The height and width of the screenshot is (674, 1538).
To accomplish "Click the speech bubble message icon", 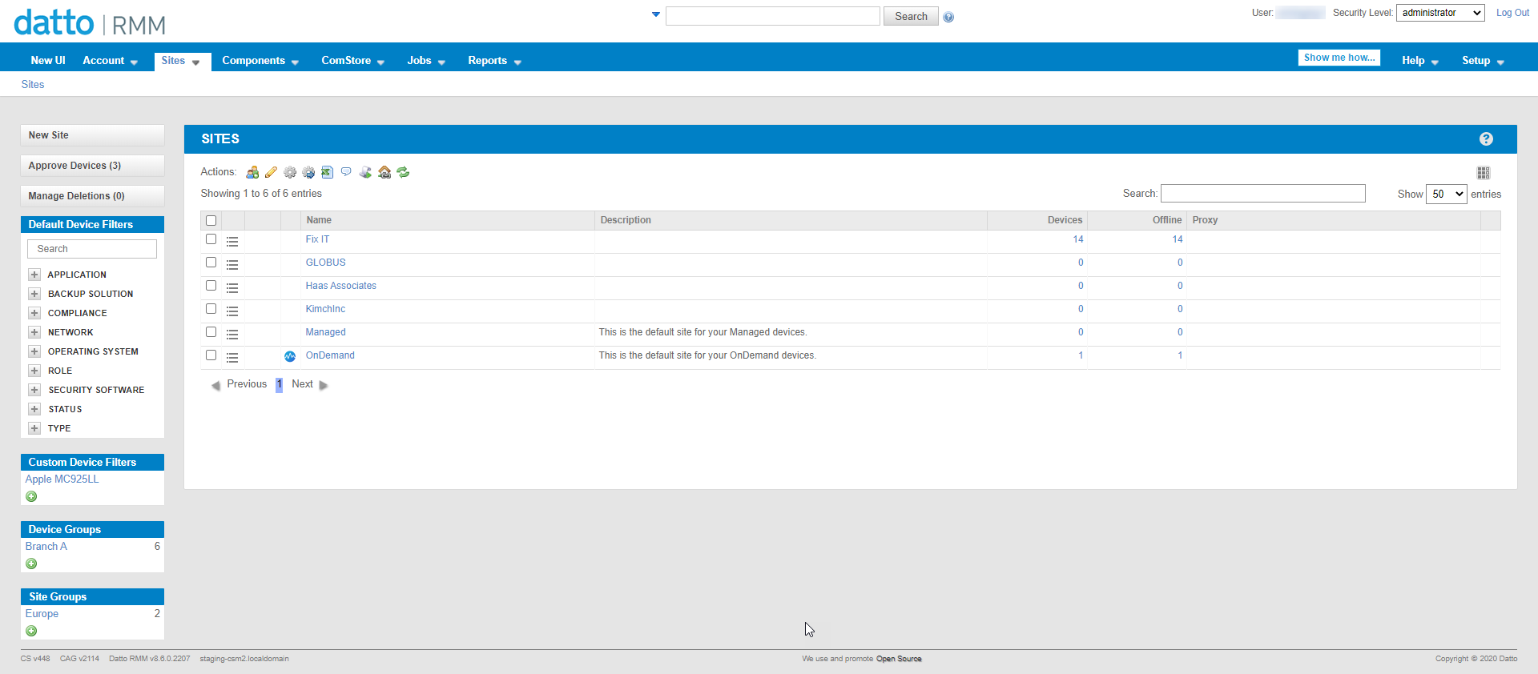I will pos(346,172).
